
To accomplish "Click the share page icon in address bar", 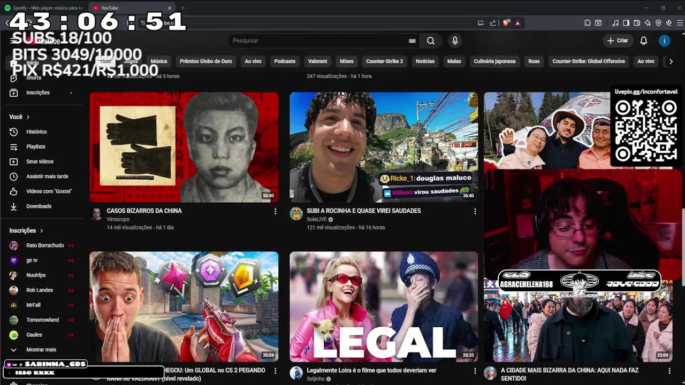I will pos(492,23).
